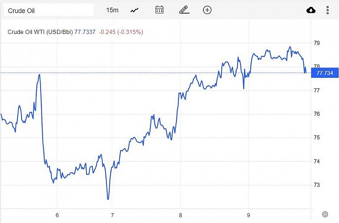Click the 77.734 current price tag
The height and width of the screenshot is (223, 339).
pyautogui.click(x=325, y=73)
